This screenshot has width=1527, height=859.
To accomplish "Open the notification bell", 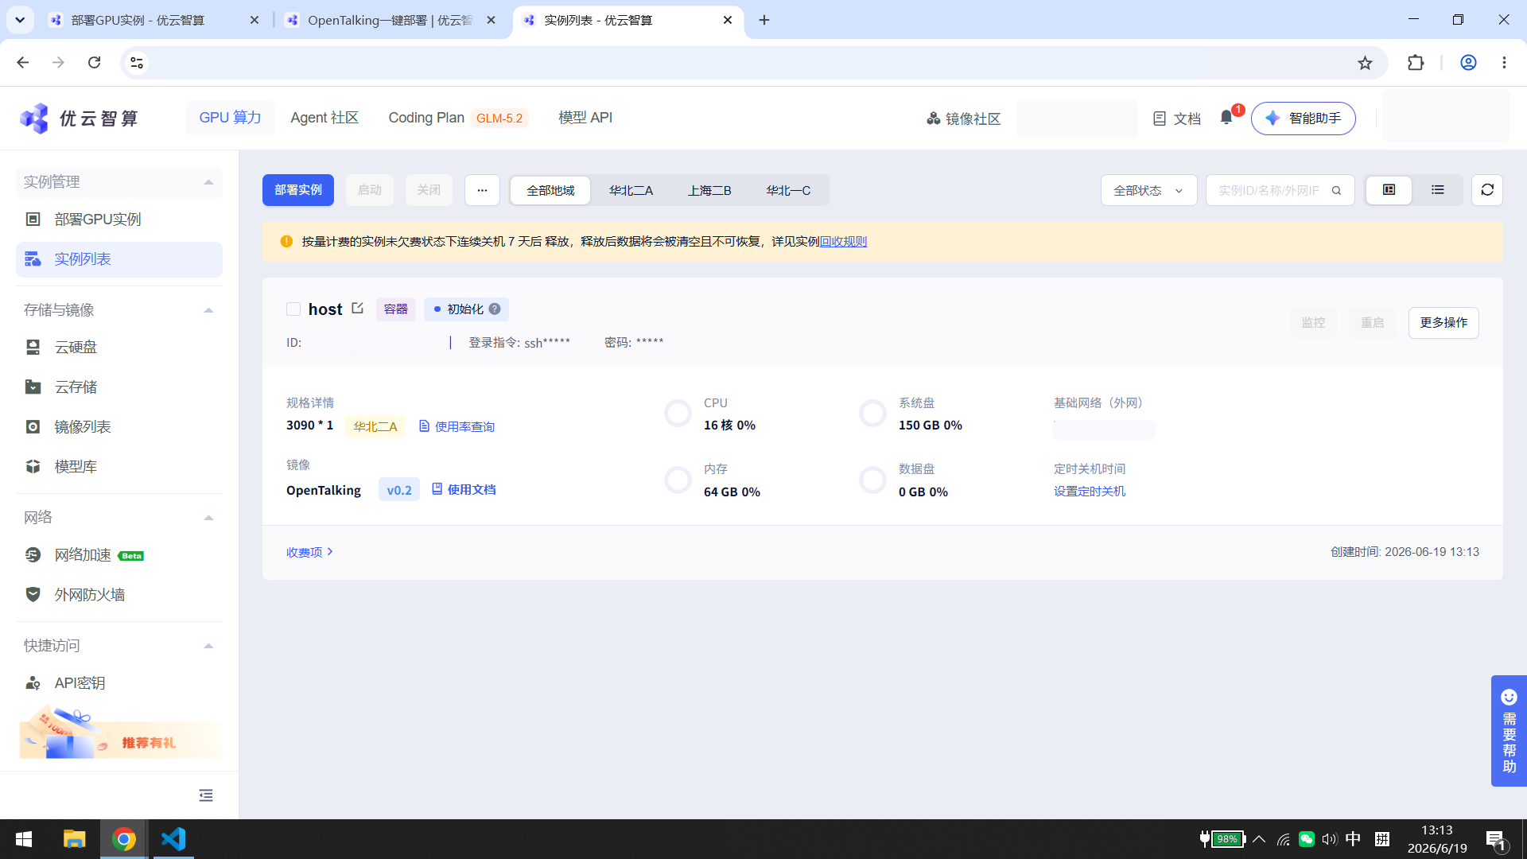I will tap(1226, 118).
